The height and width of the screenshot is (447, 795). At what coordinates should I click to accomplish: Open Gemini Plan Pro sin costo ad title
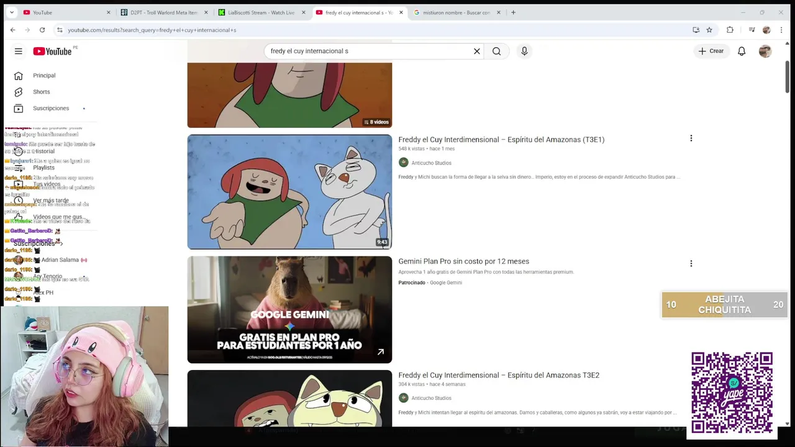(x=463, y=261)
